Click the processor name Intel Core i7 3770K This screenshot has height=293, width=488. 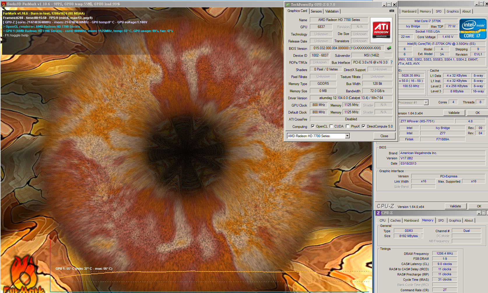tap(428, 21)
